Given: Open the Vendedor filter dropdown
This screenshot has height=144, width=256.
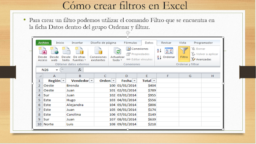Looking at the screenshot, I should point(92,81).
